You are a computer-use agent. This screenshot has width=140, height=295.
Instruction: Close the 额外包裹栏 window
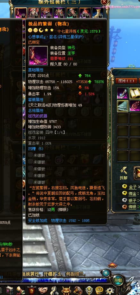click(x=104, y=2)
